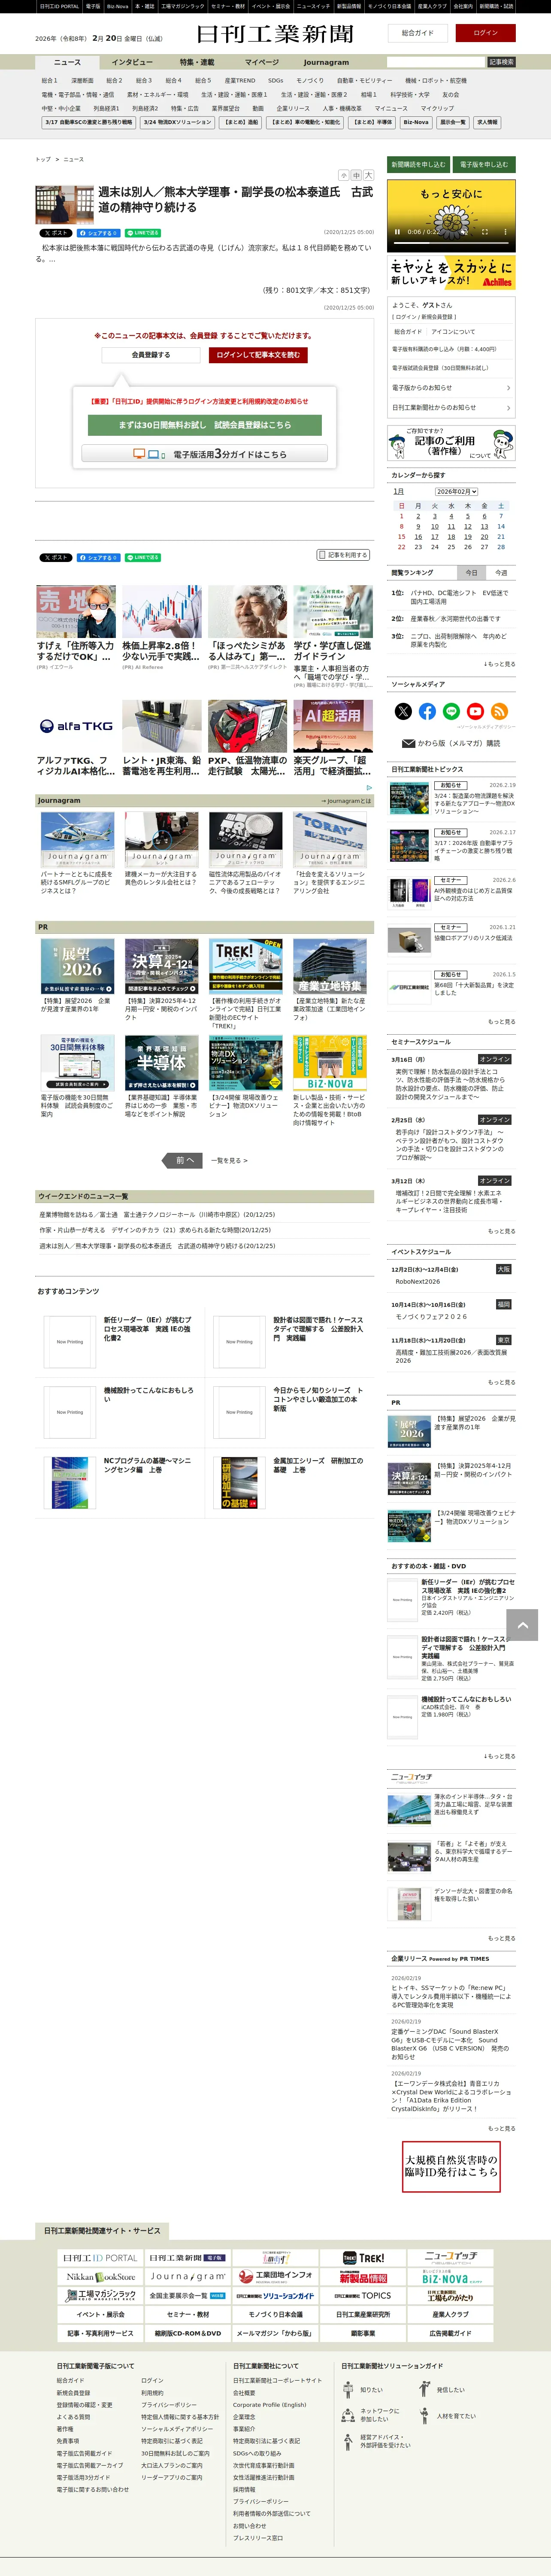Open the 日刊工業新聞 masthead logo
Screen dimensions: 551x2576
click(x=275, y=34)
